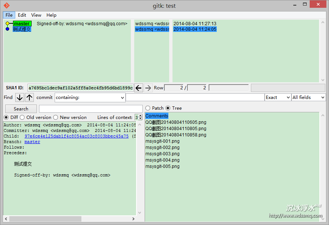Choose the New version radio button
The image size is (329, 225).
click(56, 118)
